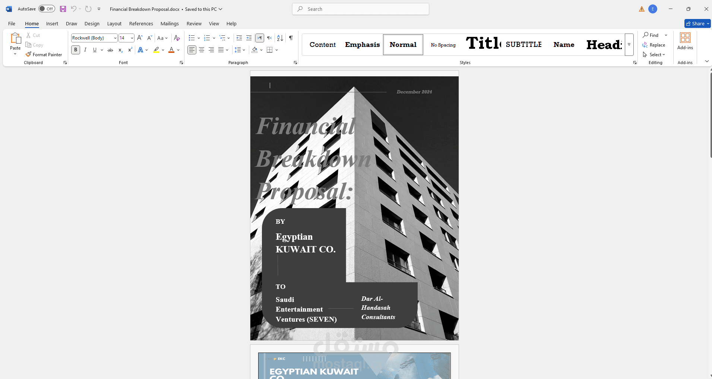Toggle Bold formatting

pyautogui.click(x=76, y=50)
